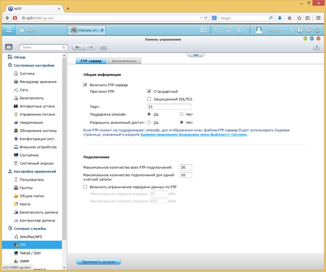Click max total FTP connections field
Screen dimensions: 326x272
pyautogui.click(x=186, y=168)
